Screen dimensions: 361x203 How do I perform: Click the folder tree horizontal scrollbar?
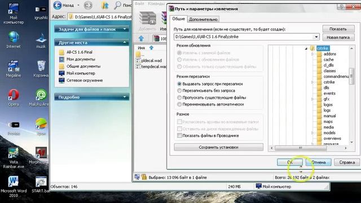pos(301,148)
